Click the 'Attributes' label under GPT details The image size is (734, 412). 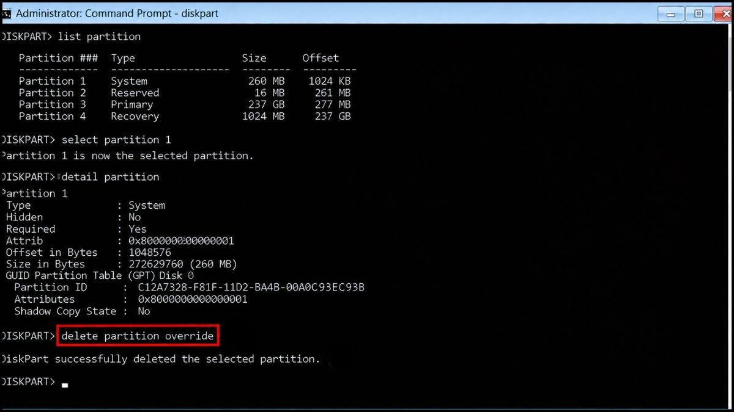pyautogui.click(x=44, y=299)
